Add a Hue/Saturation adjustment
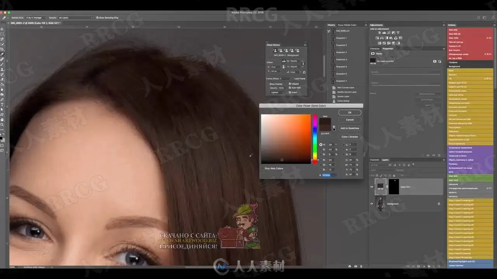 point(377,38)
